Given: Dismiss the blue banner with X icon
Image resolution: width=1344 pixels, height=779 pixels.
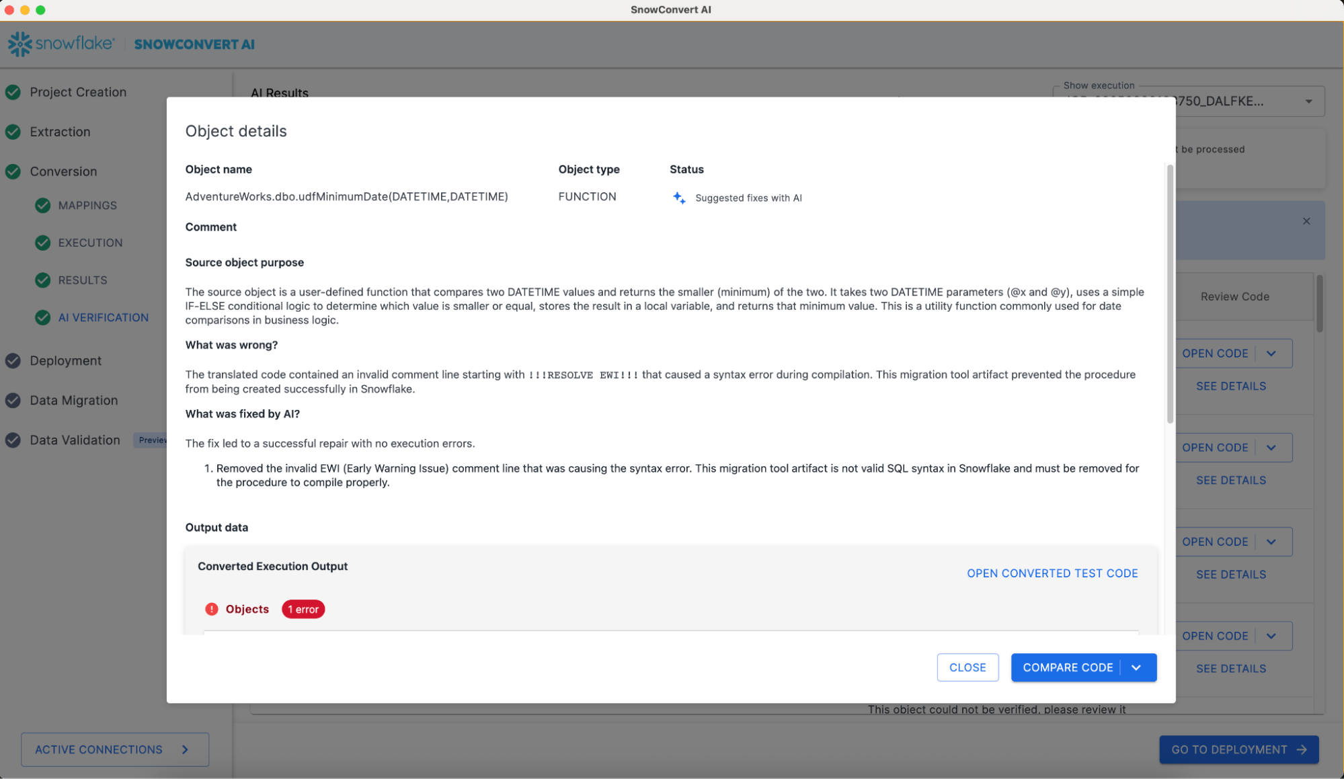Looking at the screenshot, I should point(1306,221).
